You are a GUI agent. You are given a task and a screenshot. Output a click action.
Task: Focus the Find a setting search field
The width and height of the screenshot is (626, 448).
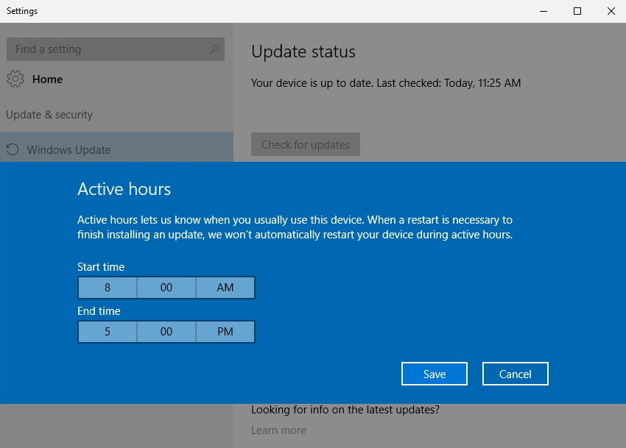107,49
